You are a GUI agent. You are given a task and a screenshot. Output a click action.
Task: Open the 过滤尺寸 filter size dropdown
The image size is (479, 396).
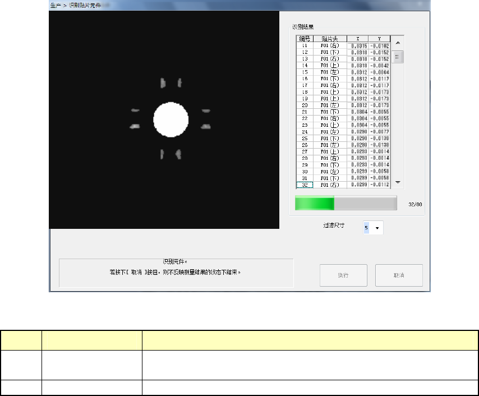[377, 228]
